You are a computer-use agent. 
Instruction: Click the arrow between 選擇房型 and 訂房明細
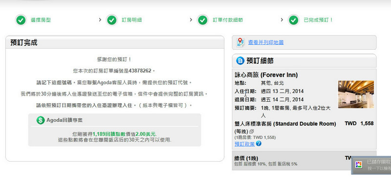pos(100,19)
